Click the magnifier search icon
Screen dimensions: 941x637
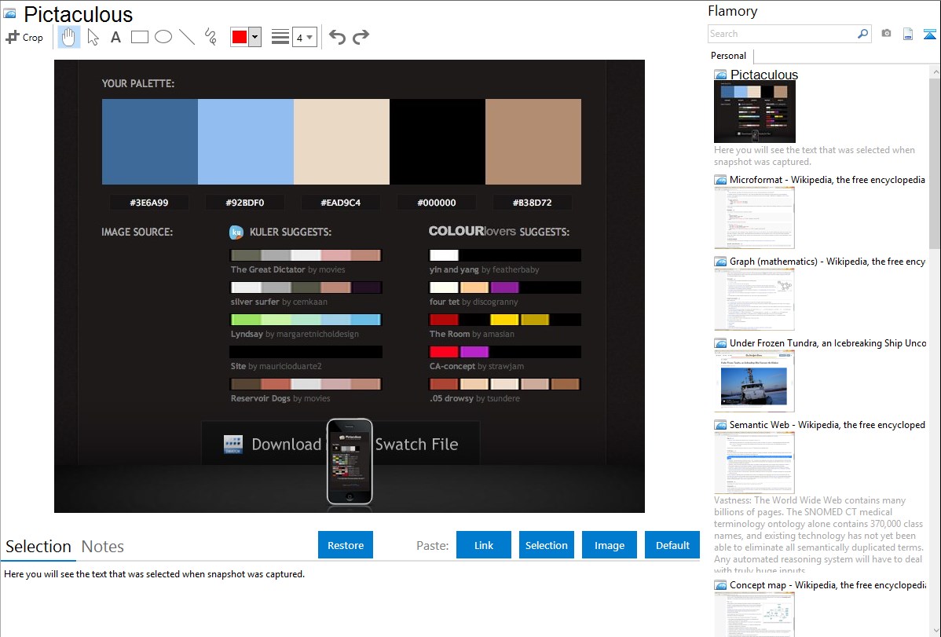pos(862,34)
